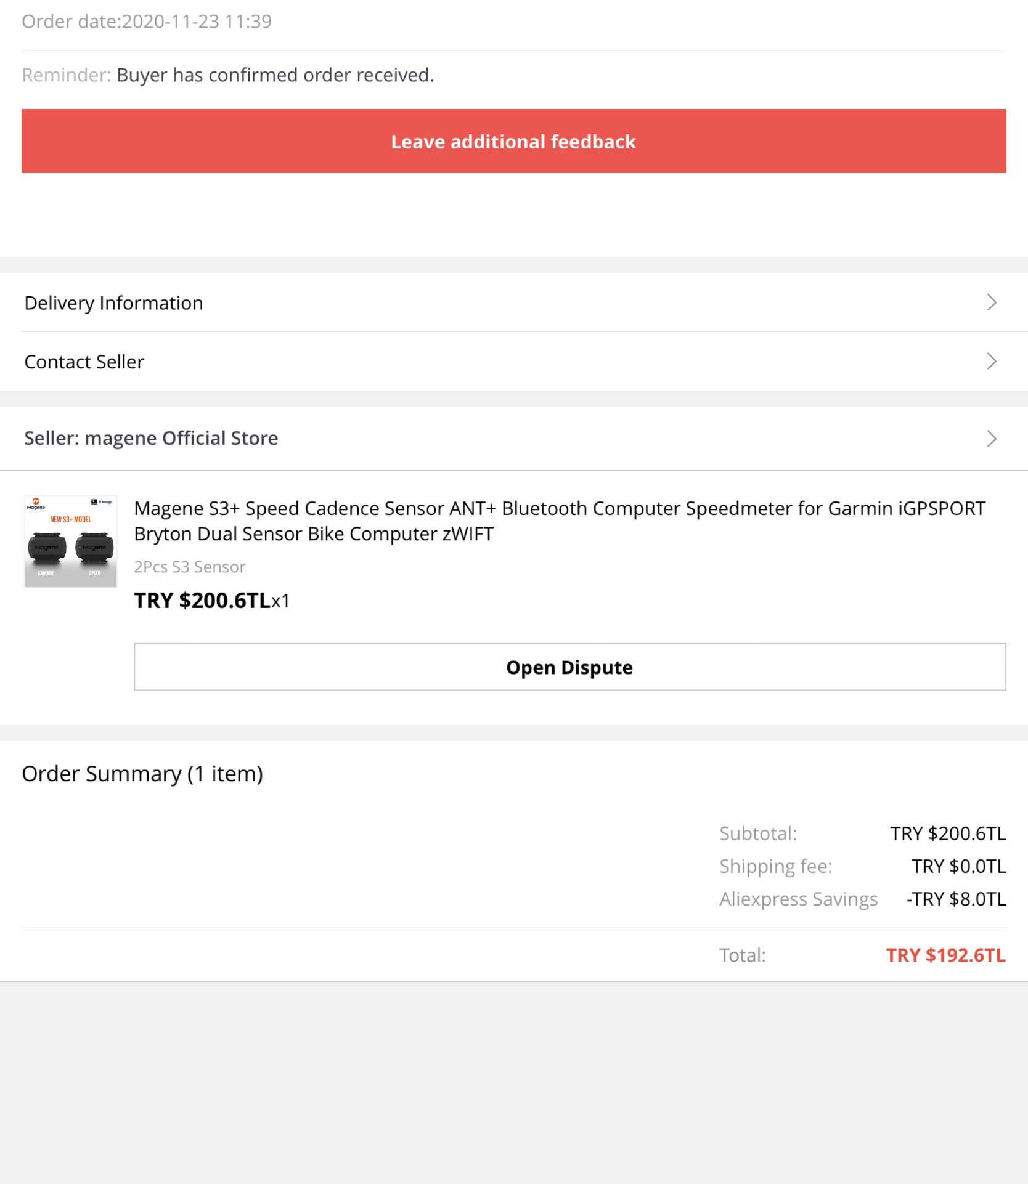Click the Open Dispute button
1028x1184 pixels.
coord(569,667)
